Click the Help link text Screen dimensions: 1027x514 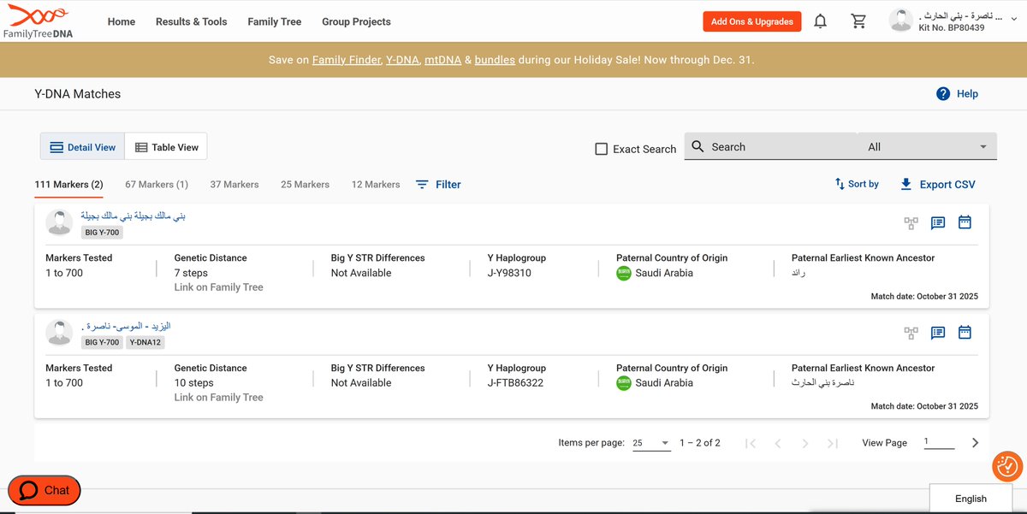967,94
